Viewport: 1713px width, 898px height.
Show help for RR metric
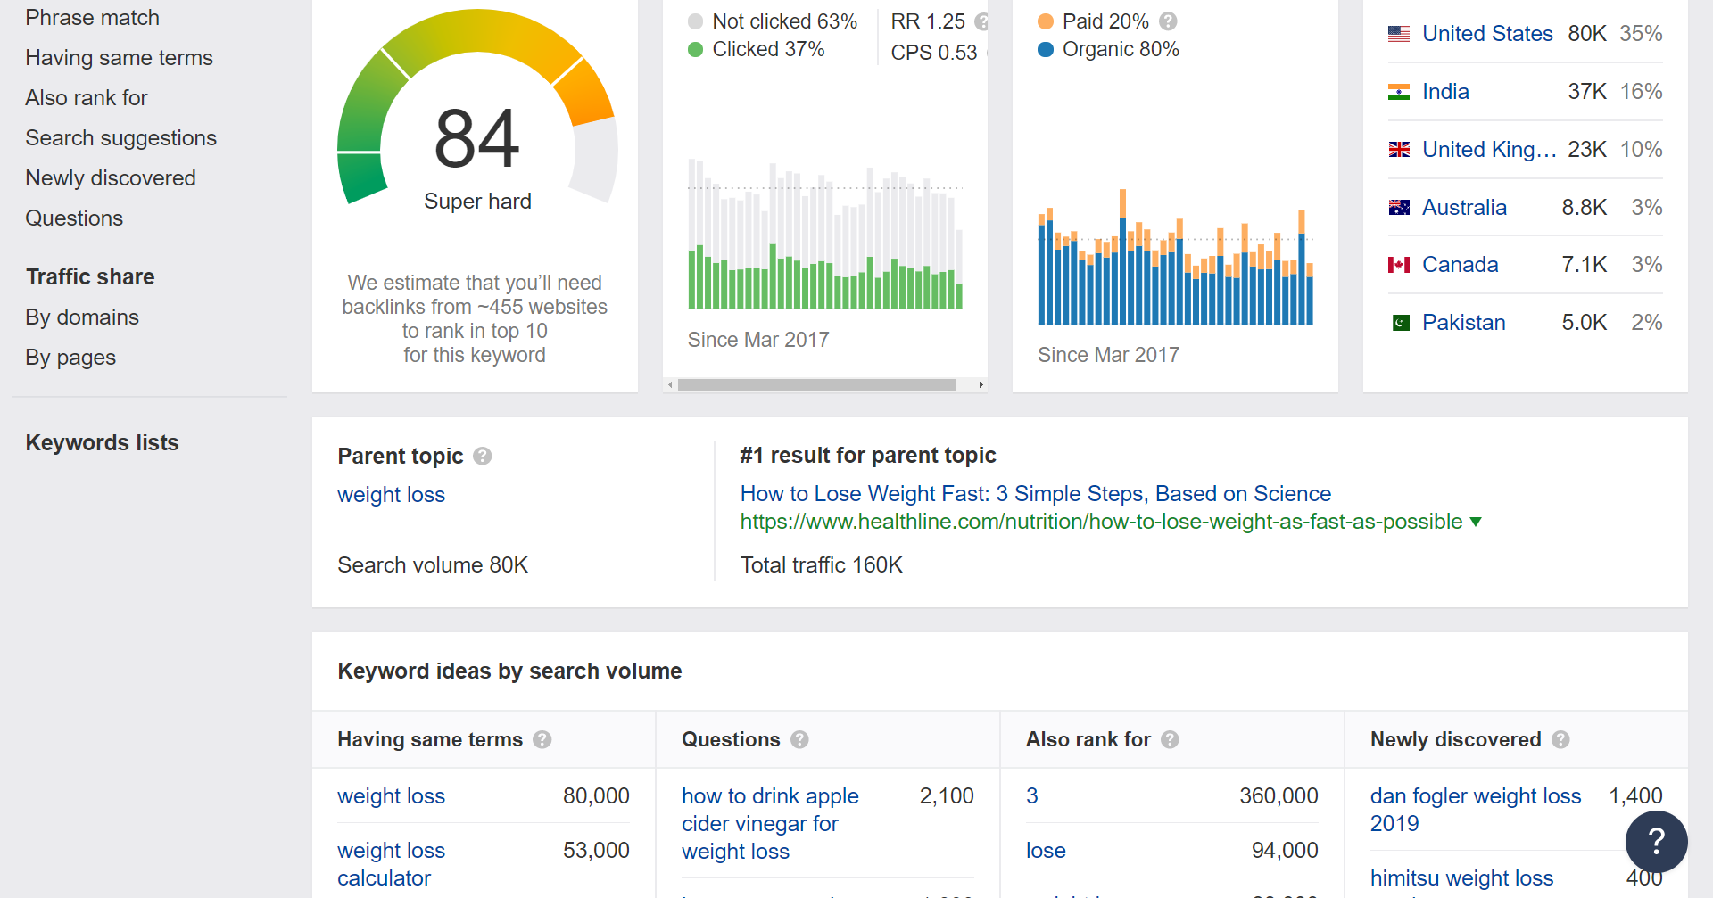[x=981, y=21]
